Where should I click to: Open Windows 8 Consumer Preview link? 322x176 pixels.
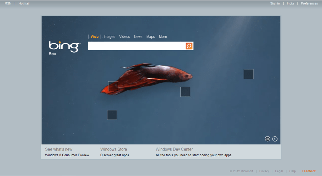(67, 155)
